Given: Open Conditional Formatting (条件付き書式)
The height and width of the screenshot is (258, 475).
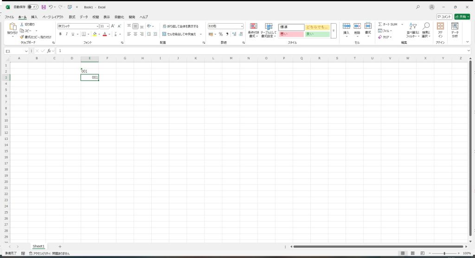Looking at the screenshot, I should click(x=253, y=30).
